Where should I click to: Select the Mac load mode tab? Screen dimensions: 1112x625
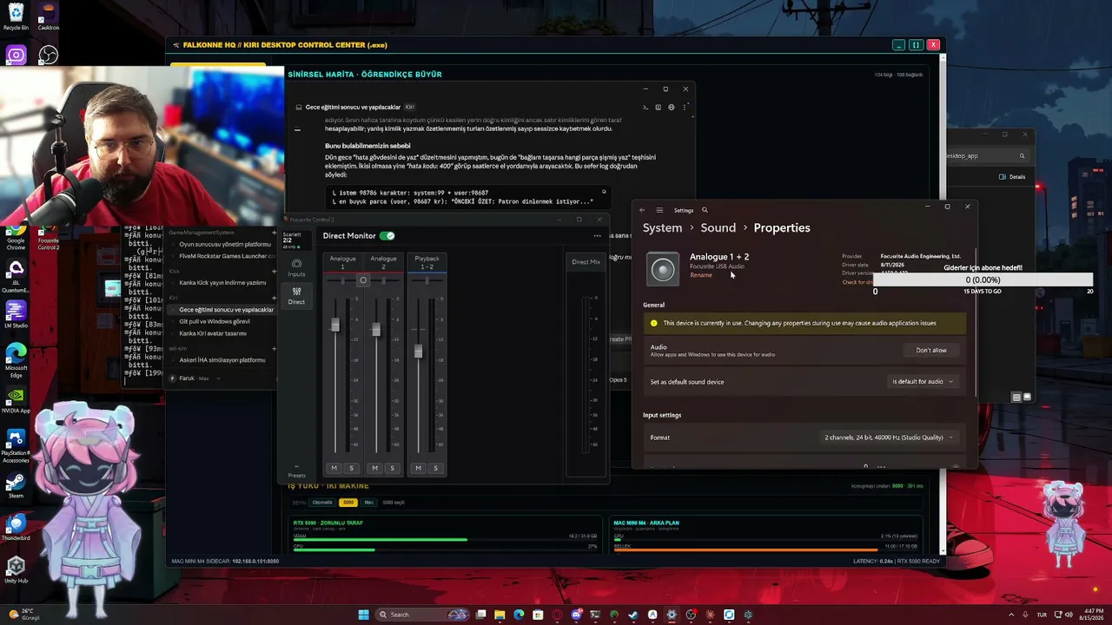point(368,503)
